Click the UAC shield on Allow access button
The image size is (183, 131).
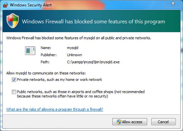coord(119,122)
